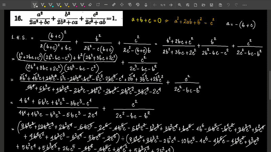Select the white pen tool
Image resolution: width=271 pixels, height=152 pixels.
[35, 5]
